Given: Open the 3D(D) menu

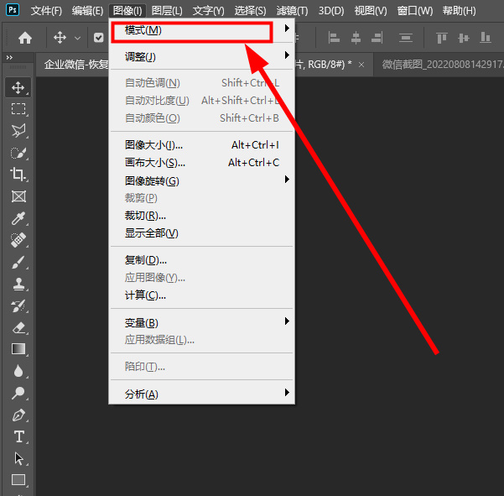Looking at the screenshot, I should click(331, 11).
